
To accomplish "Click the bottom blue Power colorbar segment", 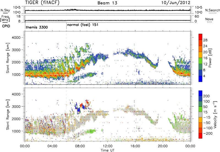I will 200,79.
